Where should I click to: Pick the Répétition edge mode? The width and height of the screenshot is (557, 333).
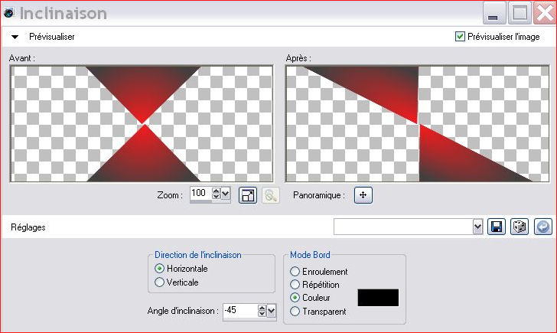click(295, 285)
